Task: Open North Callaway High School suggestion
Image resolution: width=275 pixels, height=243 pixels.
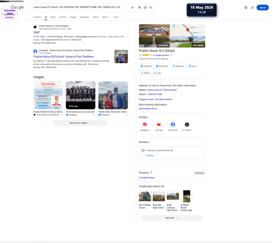Action: (173, 201)
